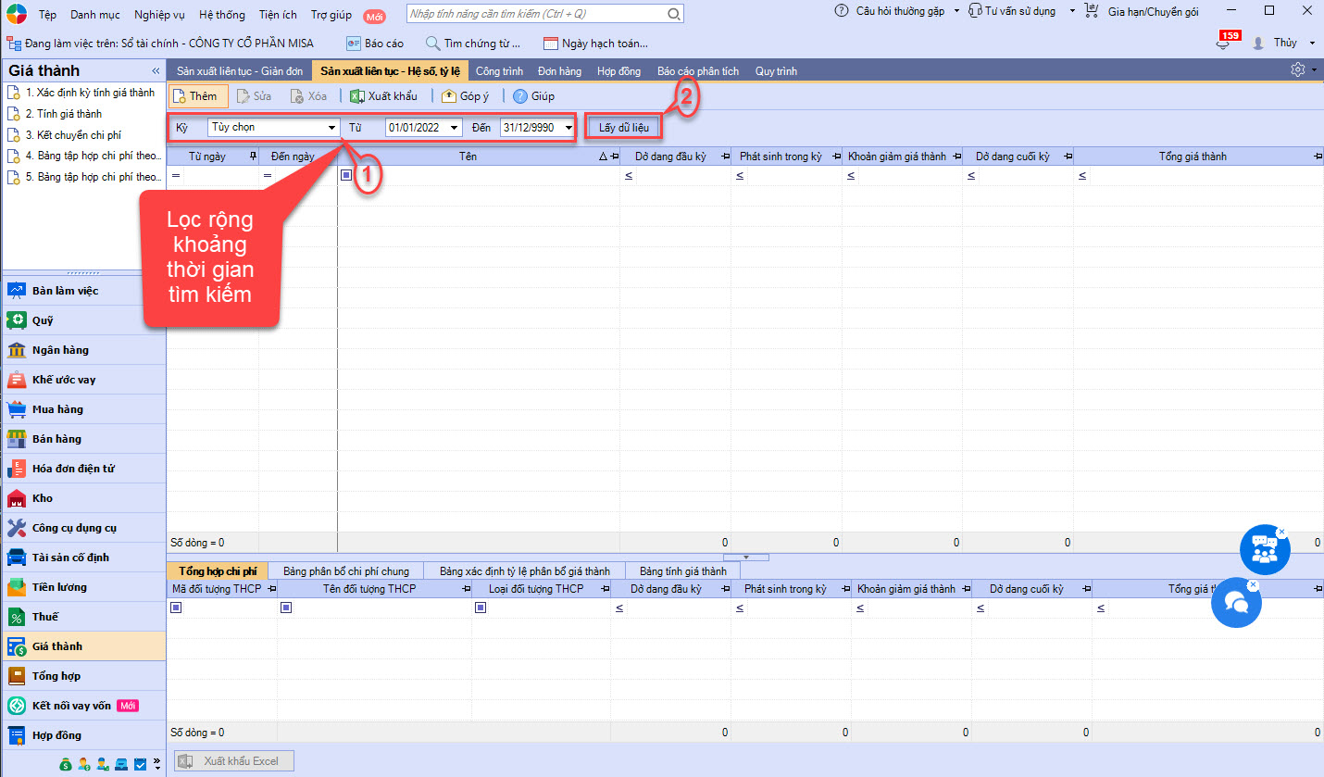This screenshot has height=777, width=1324.
Task: Expand the Kỳ period dropdown
Action: click(x=332, y=128)
